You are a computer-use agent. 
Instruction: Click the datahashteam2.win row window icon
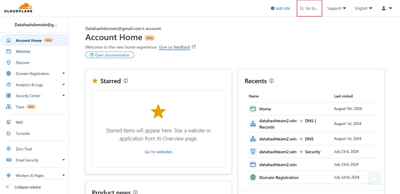253,164
